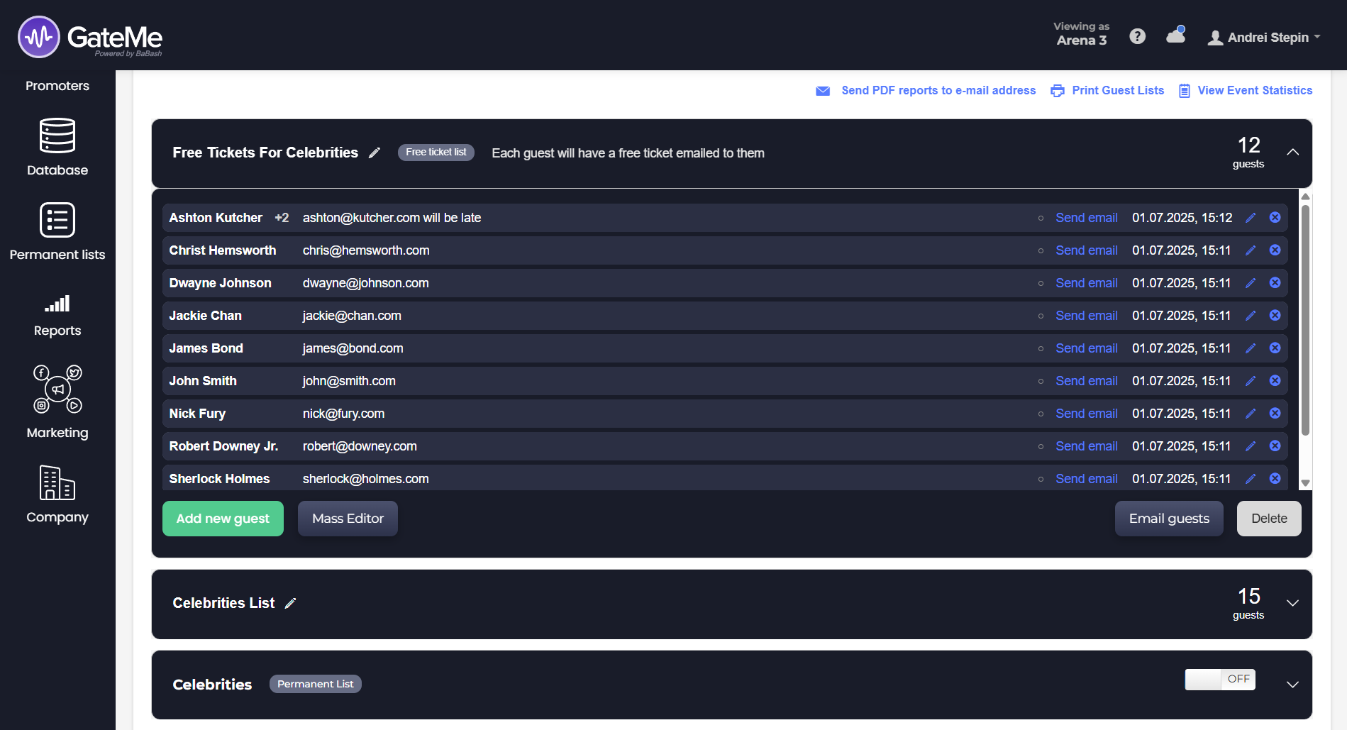Screen dimensions: 1347x730
Task: Click the status circle on James Bond row
Action: [1041, 348]
